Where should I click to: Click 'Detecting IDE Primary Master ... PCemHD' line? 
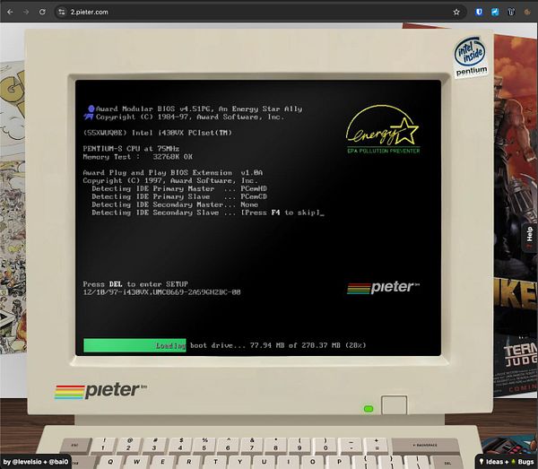click(179, 188)
